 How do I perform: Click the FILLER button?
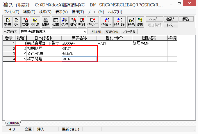tap(97, 32)
